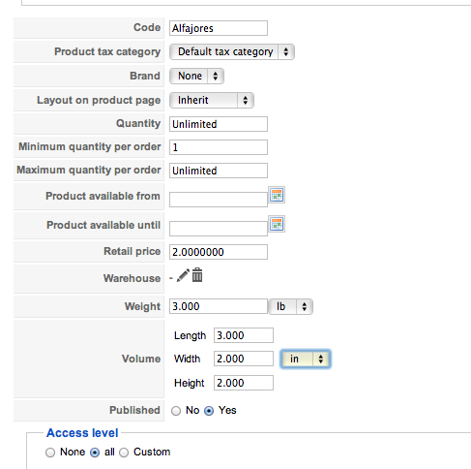Open calendar for Product available until
Viewport: 471px width, 469px height.
pos(277,224)
